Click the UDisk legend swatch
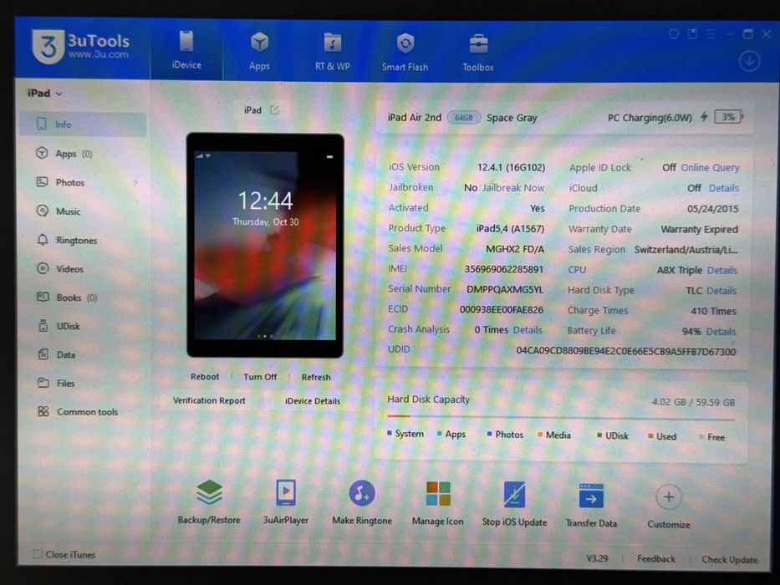 pos(599,435)
